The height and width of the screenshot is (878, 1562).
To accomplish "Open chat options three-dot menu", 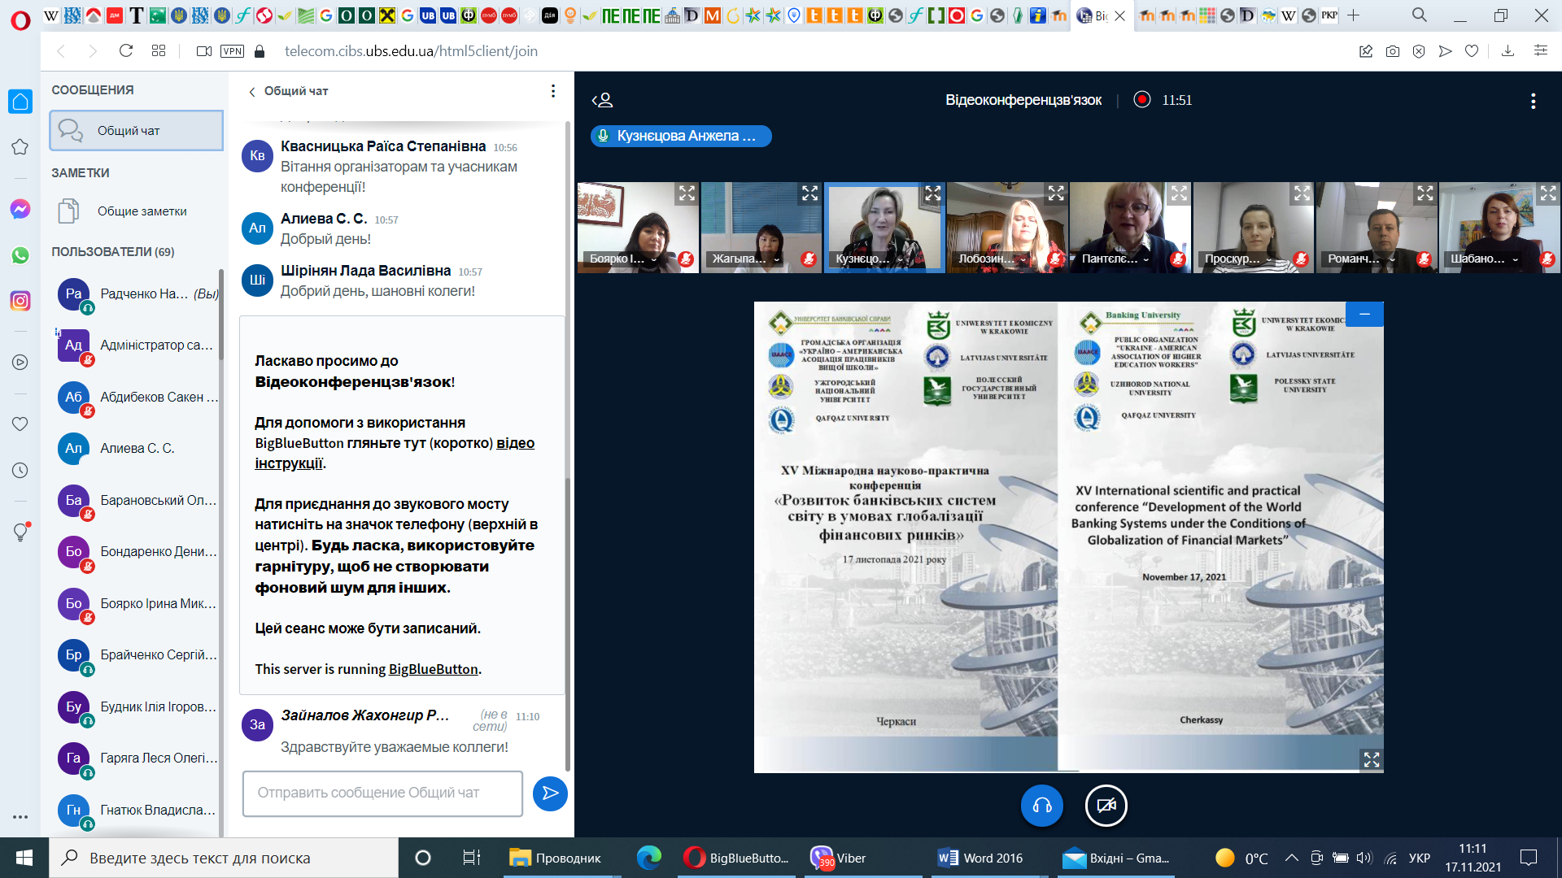I will point(553,91).
